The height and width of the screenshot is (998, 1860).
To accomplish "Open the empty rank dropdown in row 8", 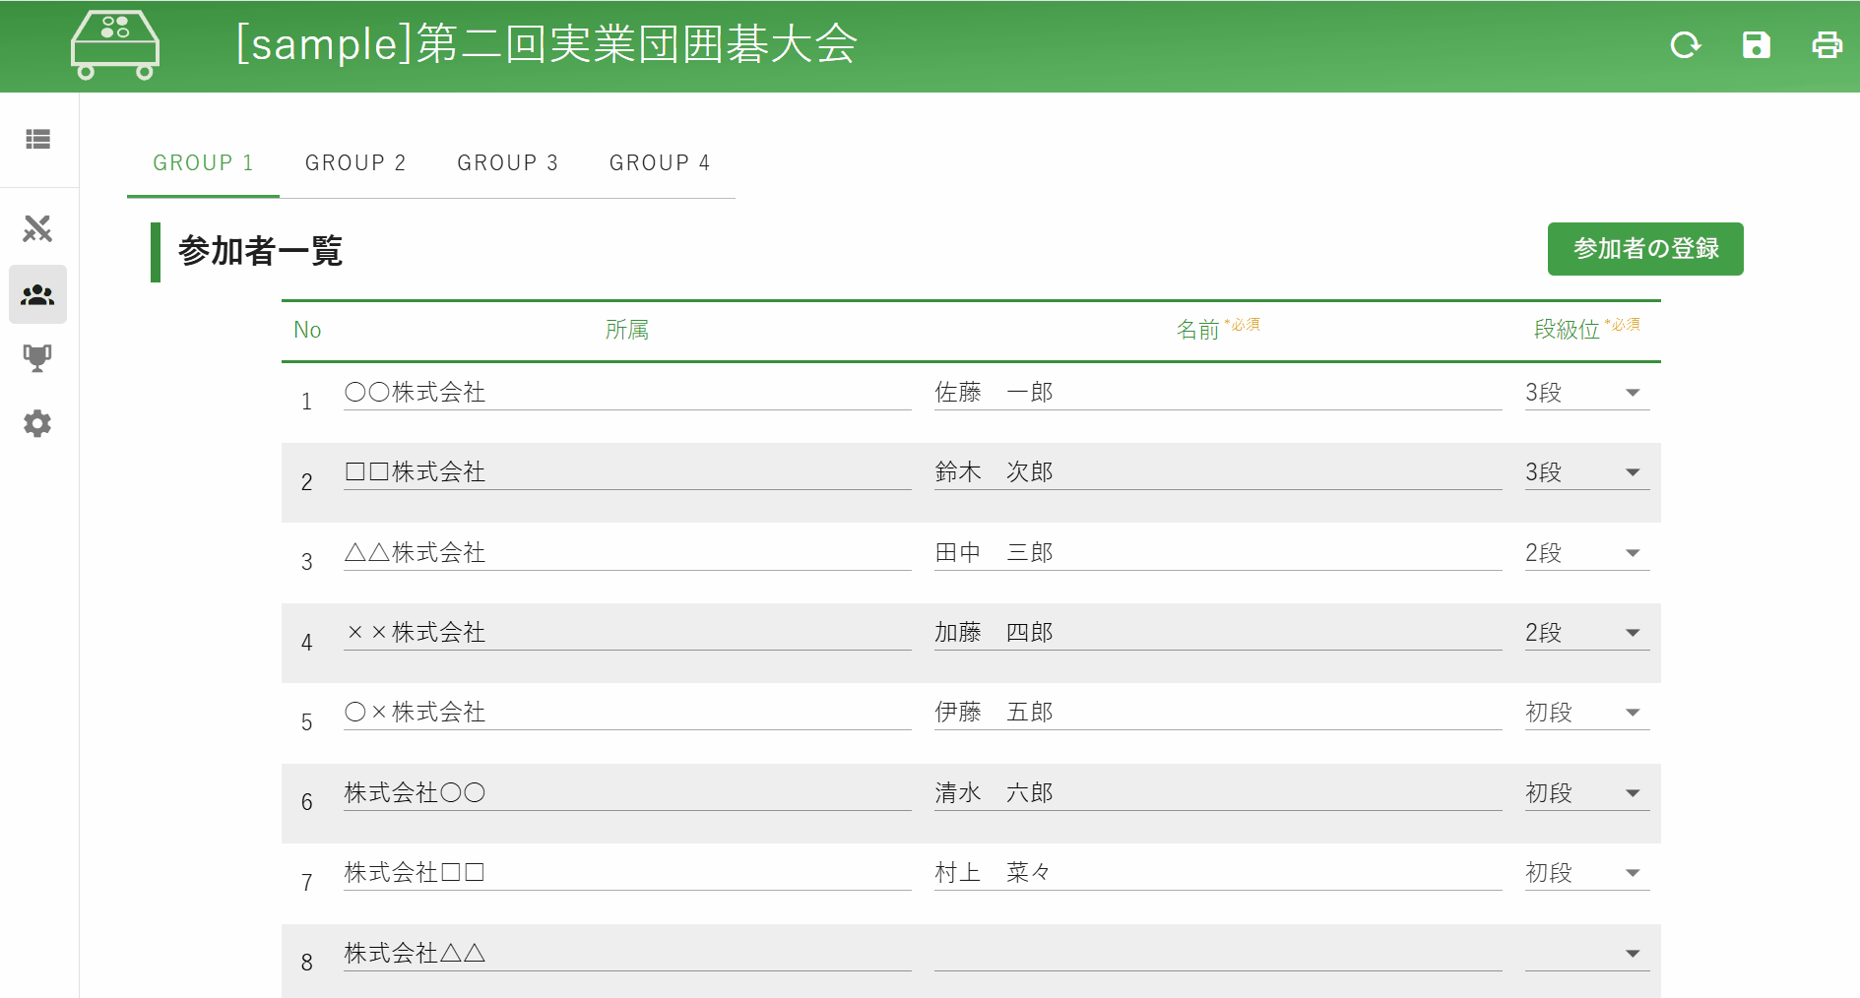I will (x=1586, y=954).
